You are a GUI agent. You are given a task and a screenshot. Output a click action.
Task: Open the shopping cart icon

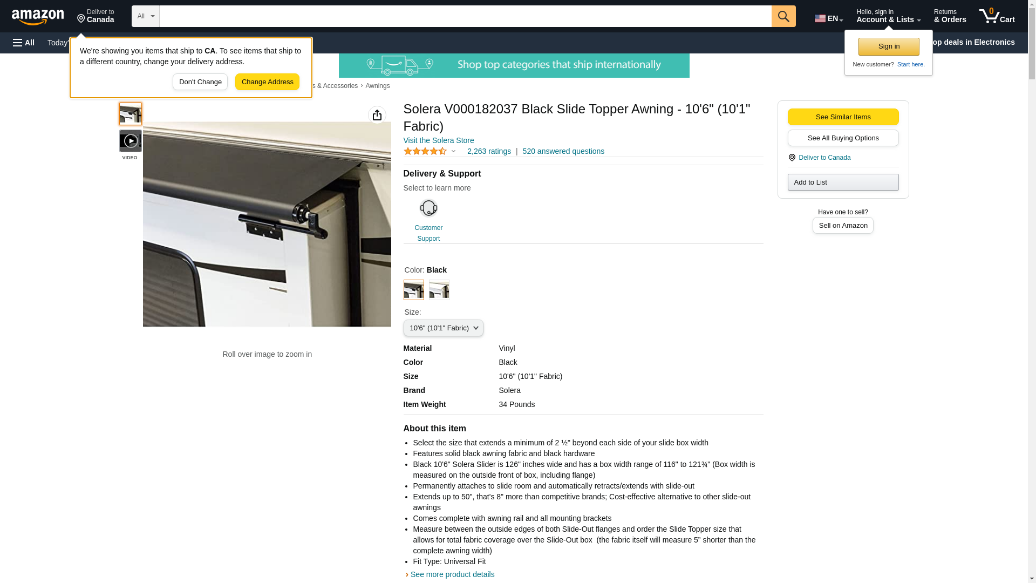point(997,16)
